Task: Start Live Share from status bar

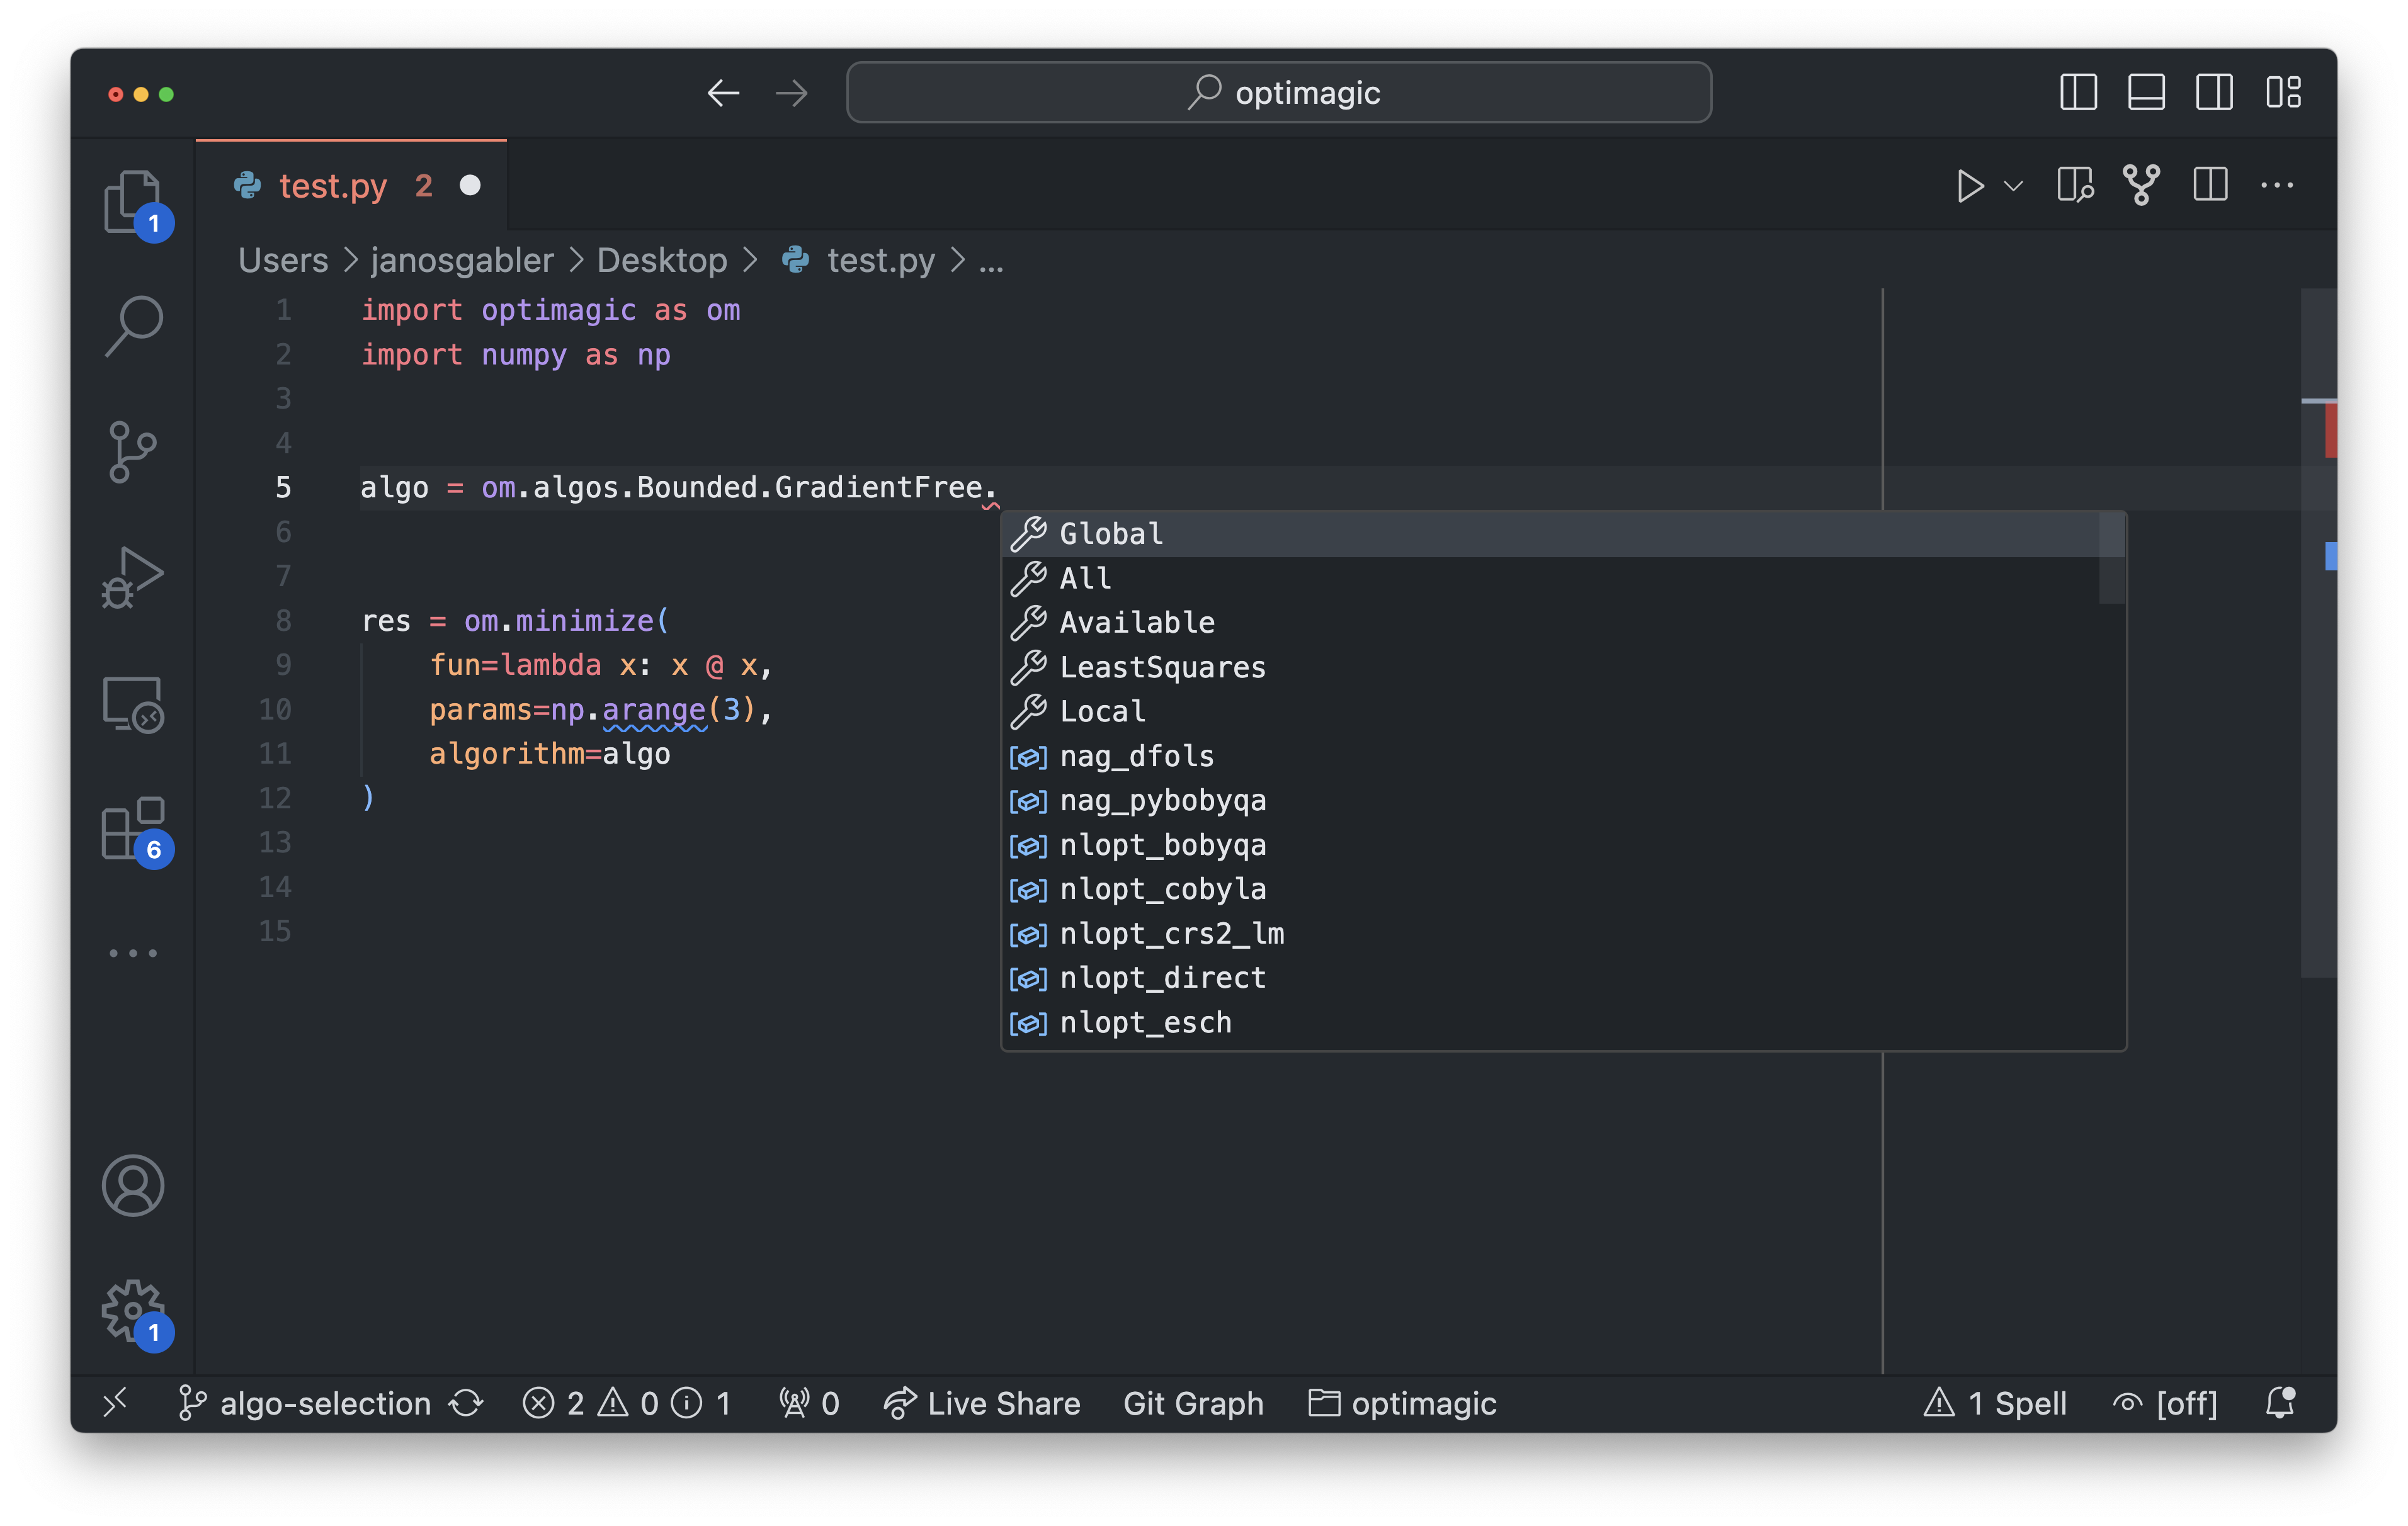Action: click(982, 1403)
